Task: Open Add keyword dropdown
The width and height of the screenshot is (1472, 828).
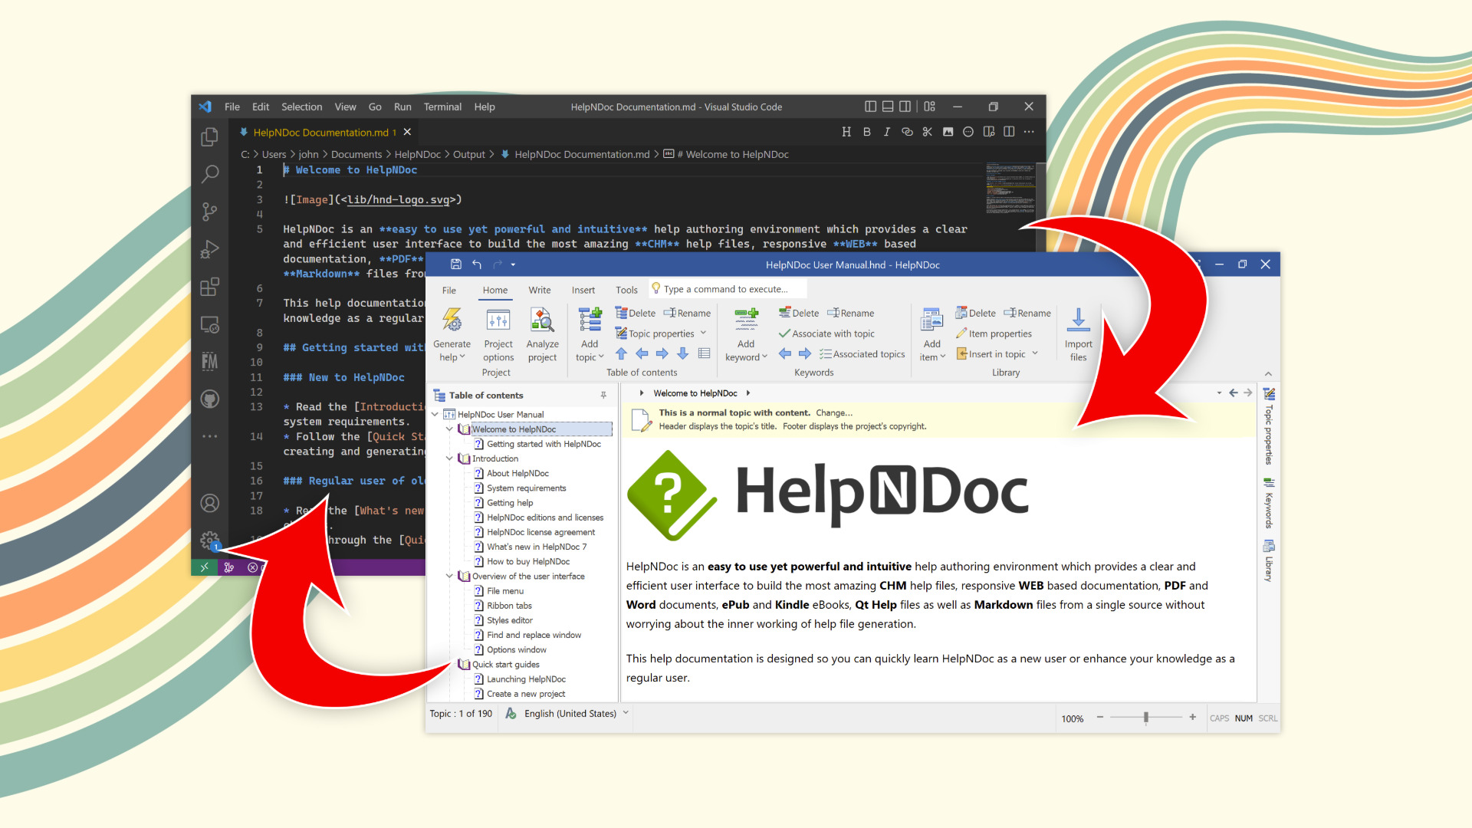Action: coord(746,357)
